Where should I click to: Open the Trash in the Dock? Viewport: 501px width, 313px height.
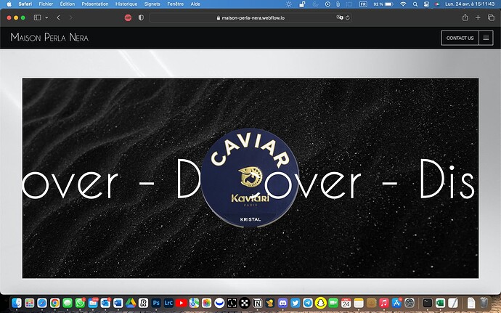tap(484, 302)
